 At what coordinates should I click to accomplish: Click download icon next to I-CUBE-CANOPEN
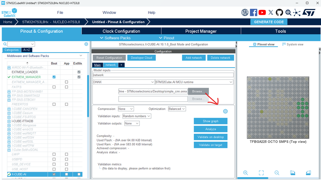coord(9,109)
